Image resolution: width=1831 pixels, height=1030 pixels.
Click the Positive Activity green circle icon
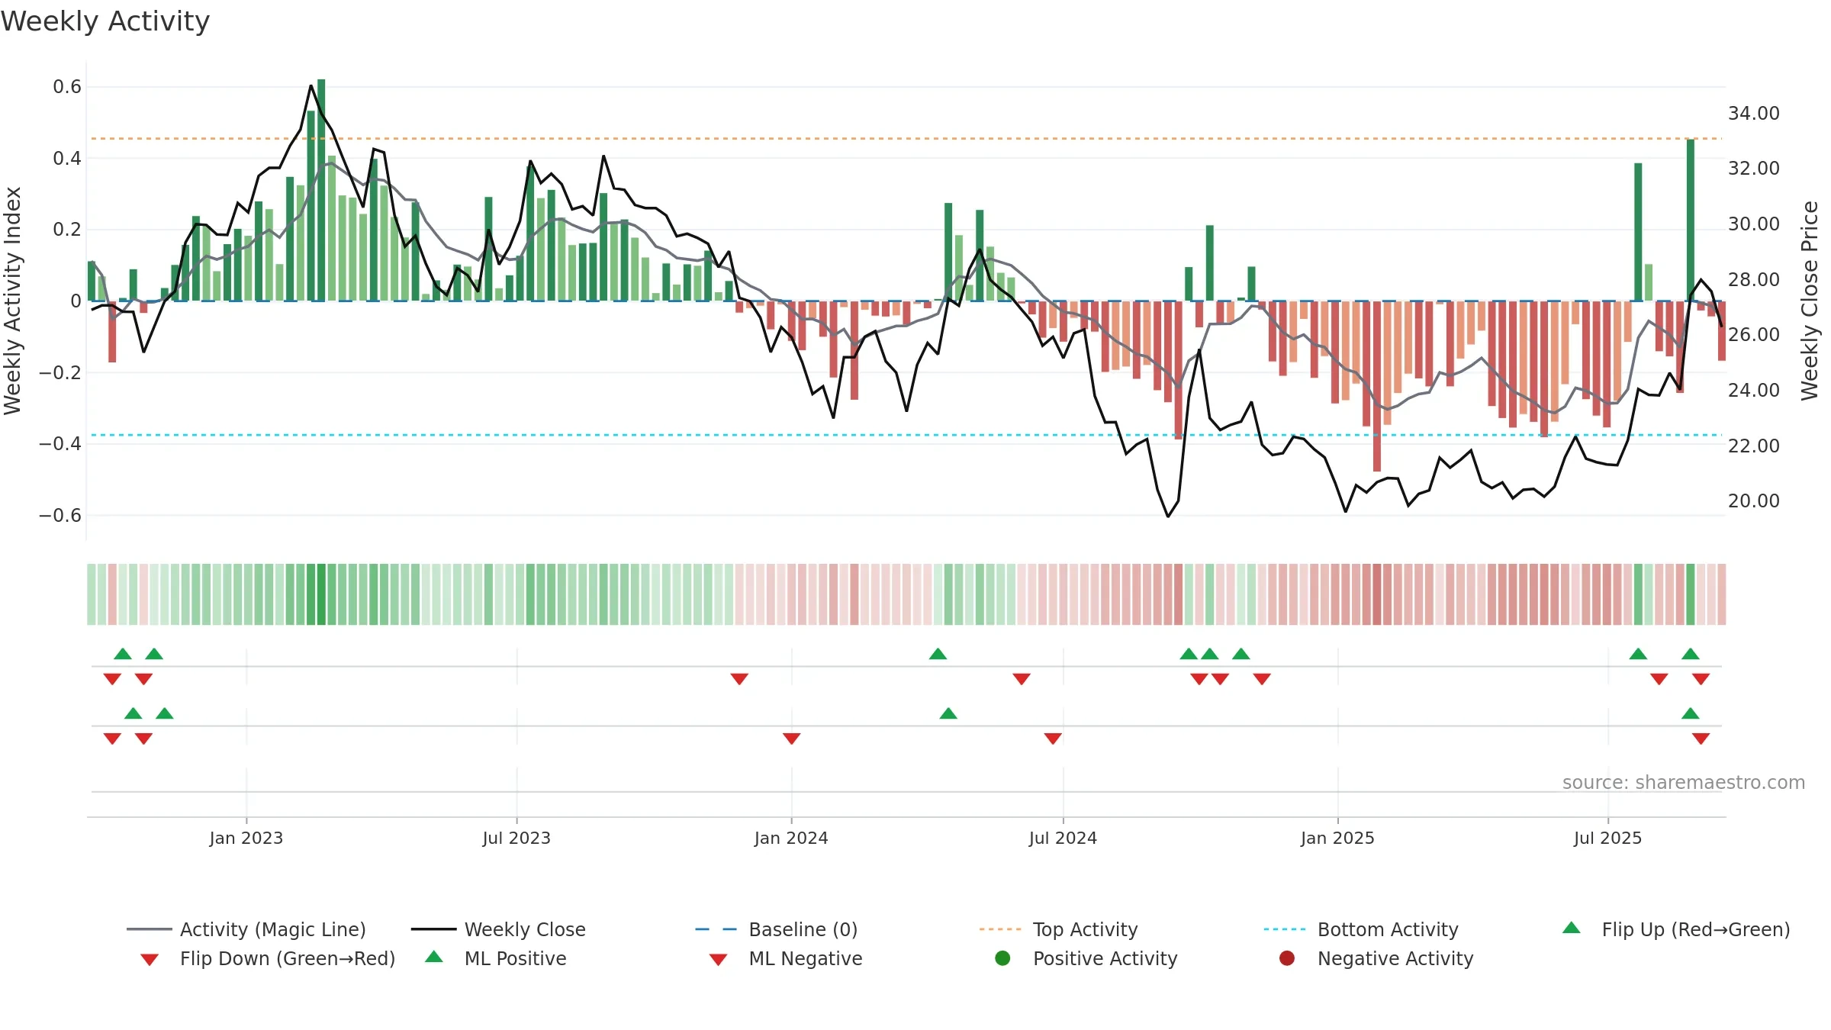(x=1002, y=958)
